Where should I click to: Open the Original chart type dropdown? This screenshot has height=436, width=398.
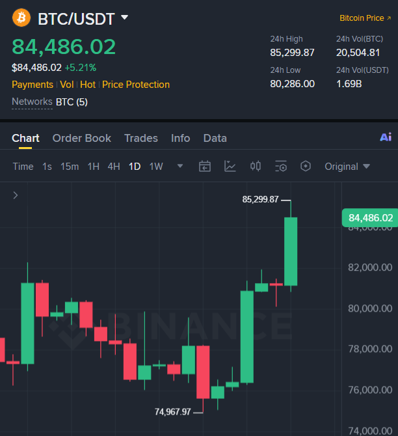pyautogui.click(x=347, y=167)
